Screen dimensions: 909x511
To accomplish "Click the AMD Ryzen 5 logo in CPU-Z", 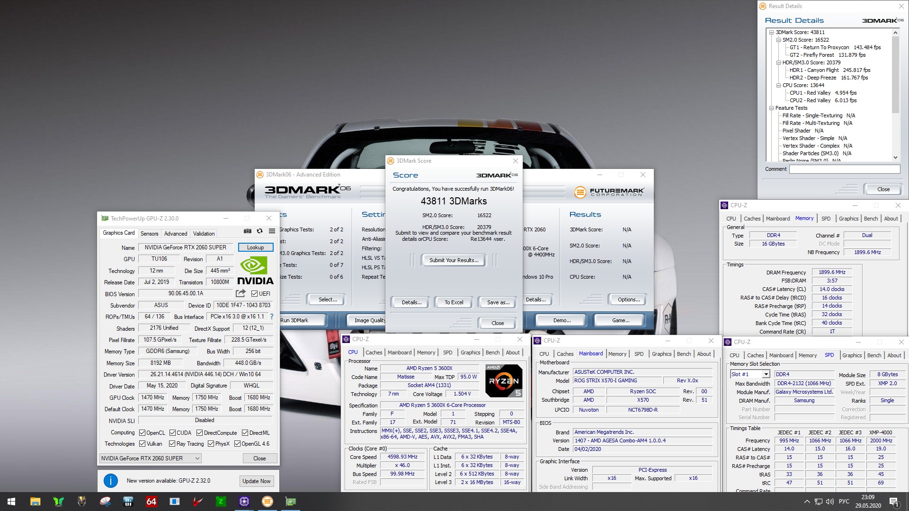I will (x=504, y=380).
